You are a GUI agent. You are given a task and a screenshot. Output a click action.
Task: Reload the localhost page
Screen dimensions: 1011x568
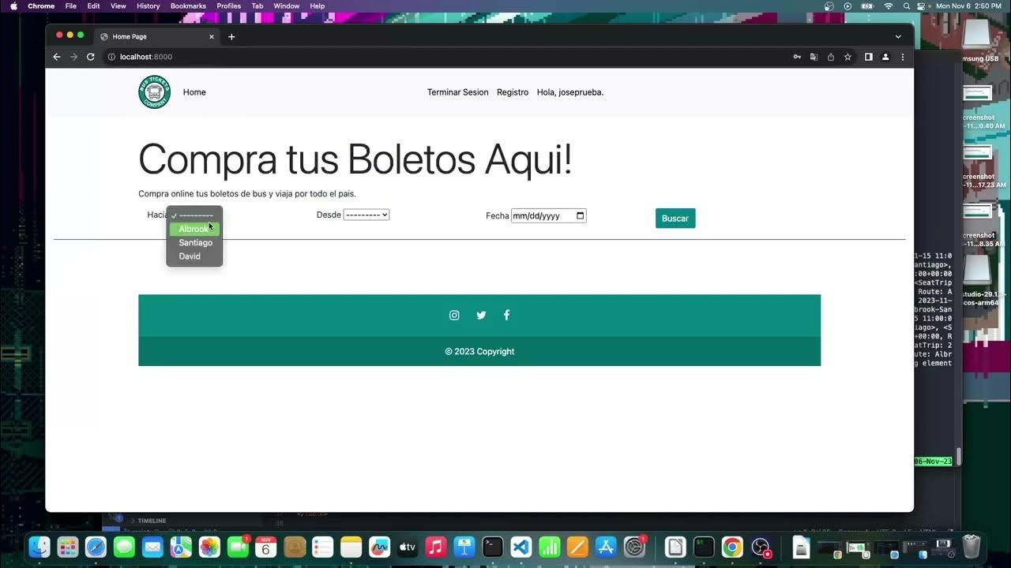pos(91,57)
